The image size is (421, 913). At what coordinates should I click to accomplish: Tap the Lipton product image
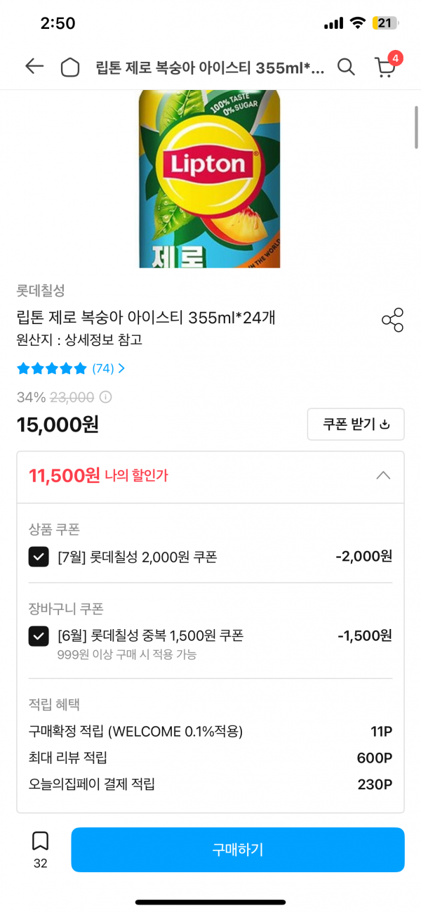[210, 179]
